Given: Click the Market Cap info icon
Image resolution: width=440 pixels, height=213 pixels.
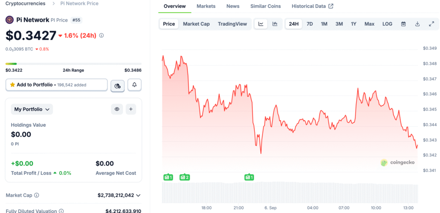Looking at the screenshot, I should click(x=37, y=195).
